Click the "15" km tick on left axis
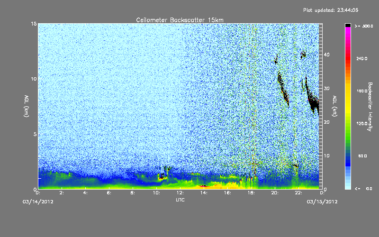Viewport: 379px width, 237px height. [34, 24]
